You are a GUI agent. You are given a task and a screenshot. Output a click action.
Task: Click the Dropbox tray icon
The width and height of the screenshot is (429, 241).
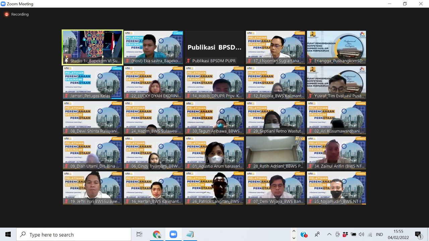click(x=345, y=234)
